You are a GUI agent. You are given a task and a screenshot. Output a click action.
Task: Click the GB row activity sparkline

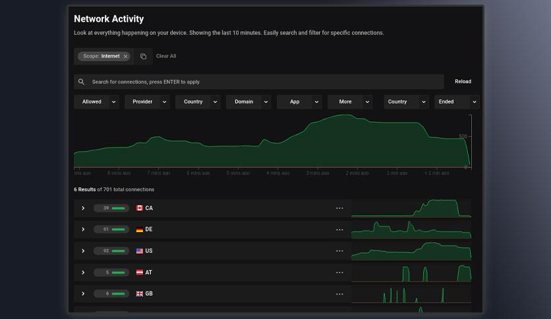tap(411, 294)
